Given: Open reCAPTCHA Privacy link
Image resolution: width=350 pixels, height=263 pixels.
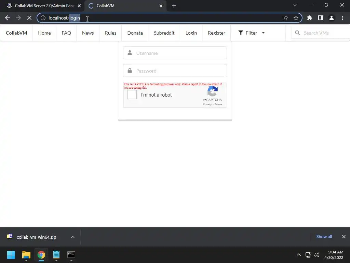Looking at the screenshot, I should [207, 104].
